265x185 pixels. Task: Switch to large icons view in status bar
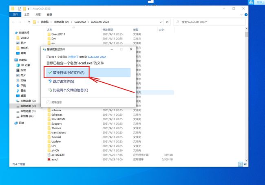click(x=245, y=164)
